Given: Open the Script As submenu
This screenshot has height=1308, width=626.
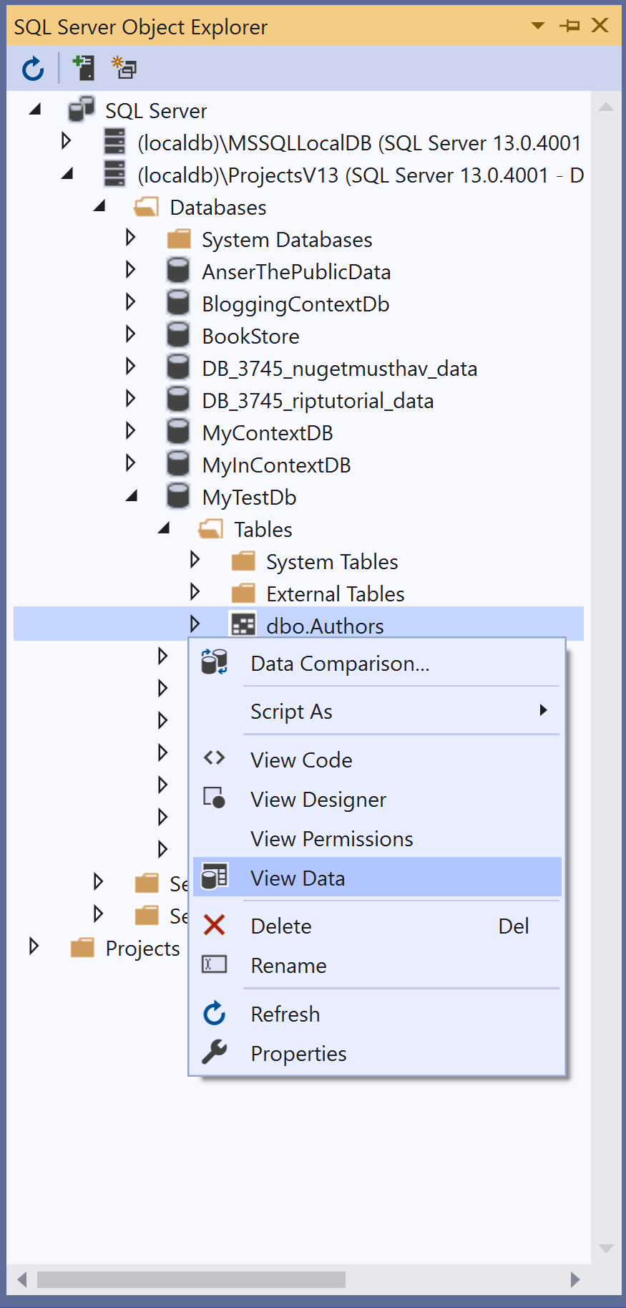Looking at the screenshot, I should [x=377, y=711].
